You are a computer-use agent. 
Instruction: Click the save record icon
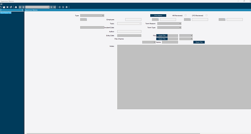(x=4, y=7)
